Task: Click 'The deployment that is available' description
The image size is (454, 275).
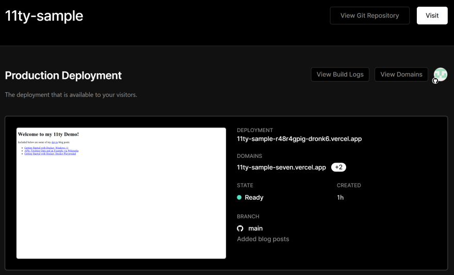Action: [71, 95]
